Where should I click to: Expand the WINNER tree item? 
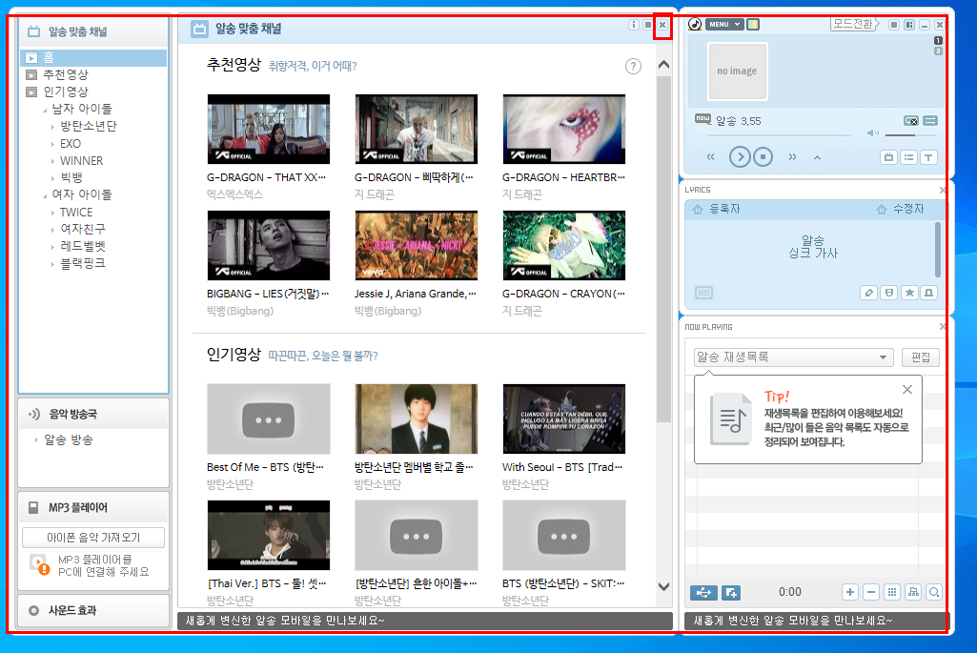pyautogui.click(x=53, y=161)
